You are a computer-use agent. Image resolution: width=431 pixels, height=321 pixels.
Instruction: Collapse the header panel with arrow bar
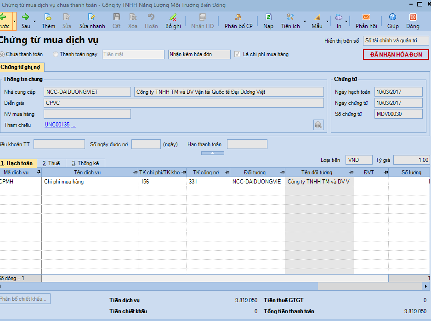pyautogui.click(x=212, y=153)
